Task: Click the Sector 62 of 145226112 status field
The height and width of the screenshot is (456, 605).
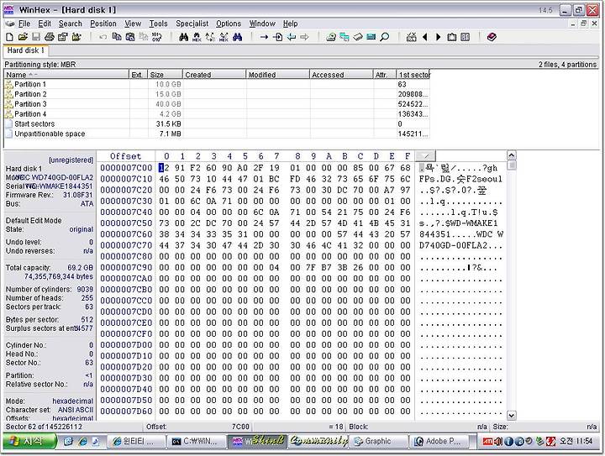Action: [x=44, y=427]
